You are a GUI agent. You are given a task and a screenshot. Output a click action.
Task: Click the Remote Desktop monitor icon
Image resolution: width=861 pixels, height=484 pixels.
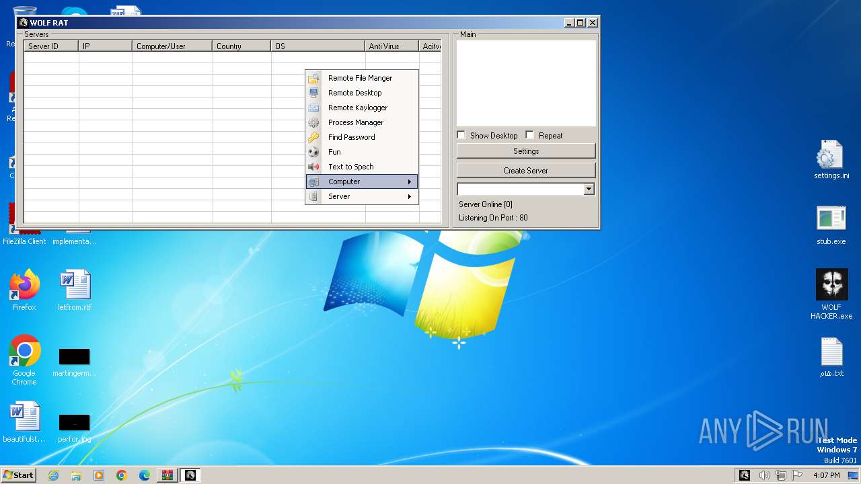[313, 93]
